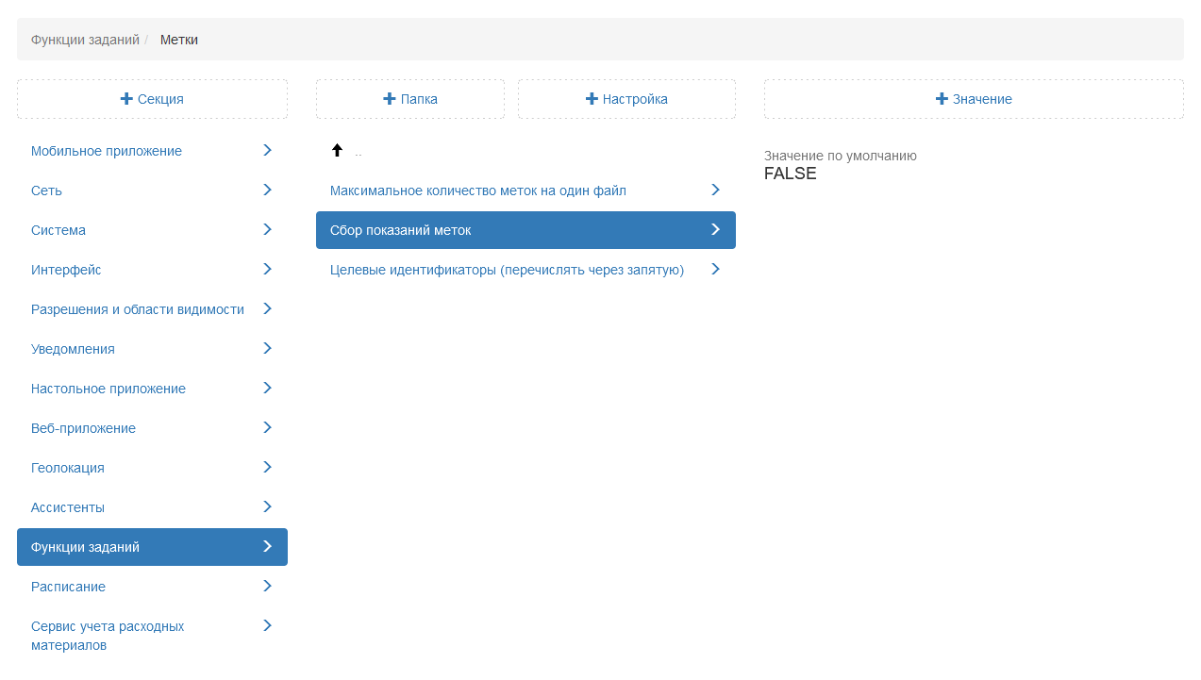This screenshot has width=1201, height=680.
Task: Expand Целевые идентификаторы setting chevron
Action: tap(715, 269)
